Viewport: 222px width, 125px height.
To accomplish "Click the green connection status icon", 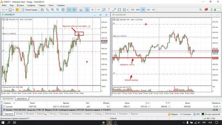I will click(212, 10).
